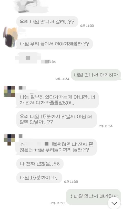Open the pixelated avatar above 안다가가는게 message

[x=9, y=91]
